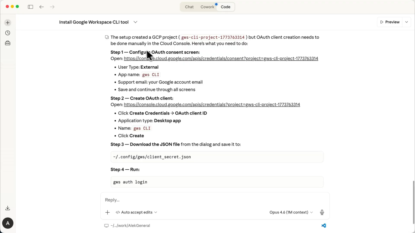Viewport: 415px width, 233px height.
Task: Start a new session with plus icon
Action: coord(8,23)
